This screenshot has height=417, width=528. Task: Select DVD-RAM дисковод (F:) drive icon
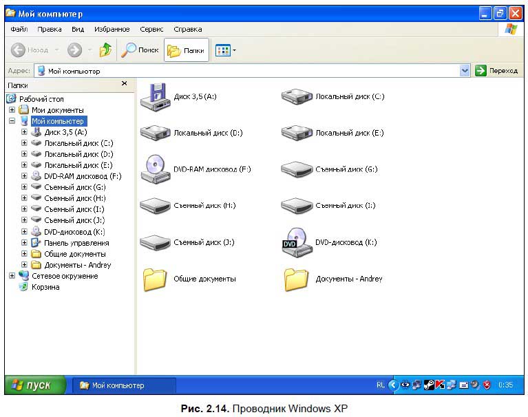(x=156, y=169)
